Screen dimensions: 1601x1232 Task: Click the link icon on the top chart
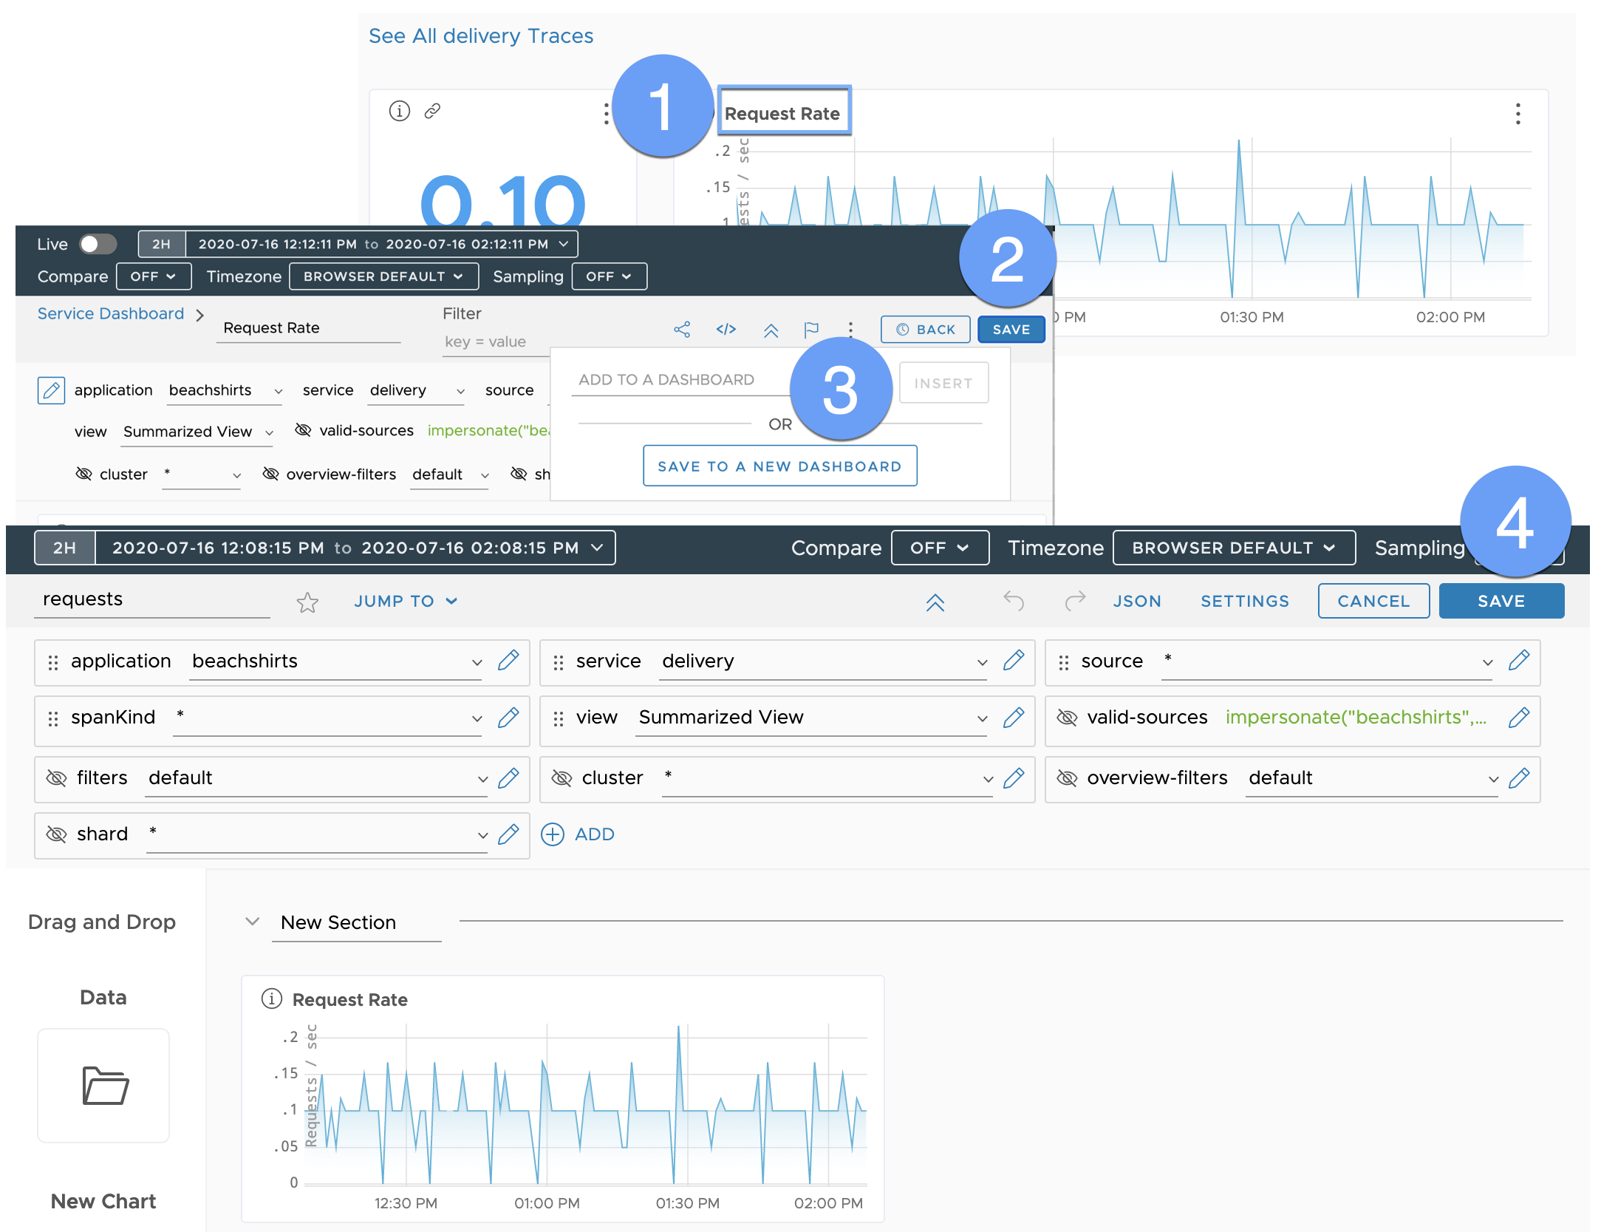click(432, 111)
